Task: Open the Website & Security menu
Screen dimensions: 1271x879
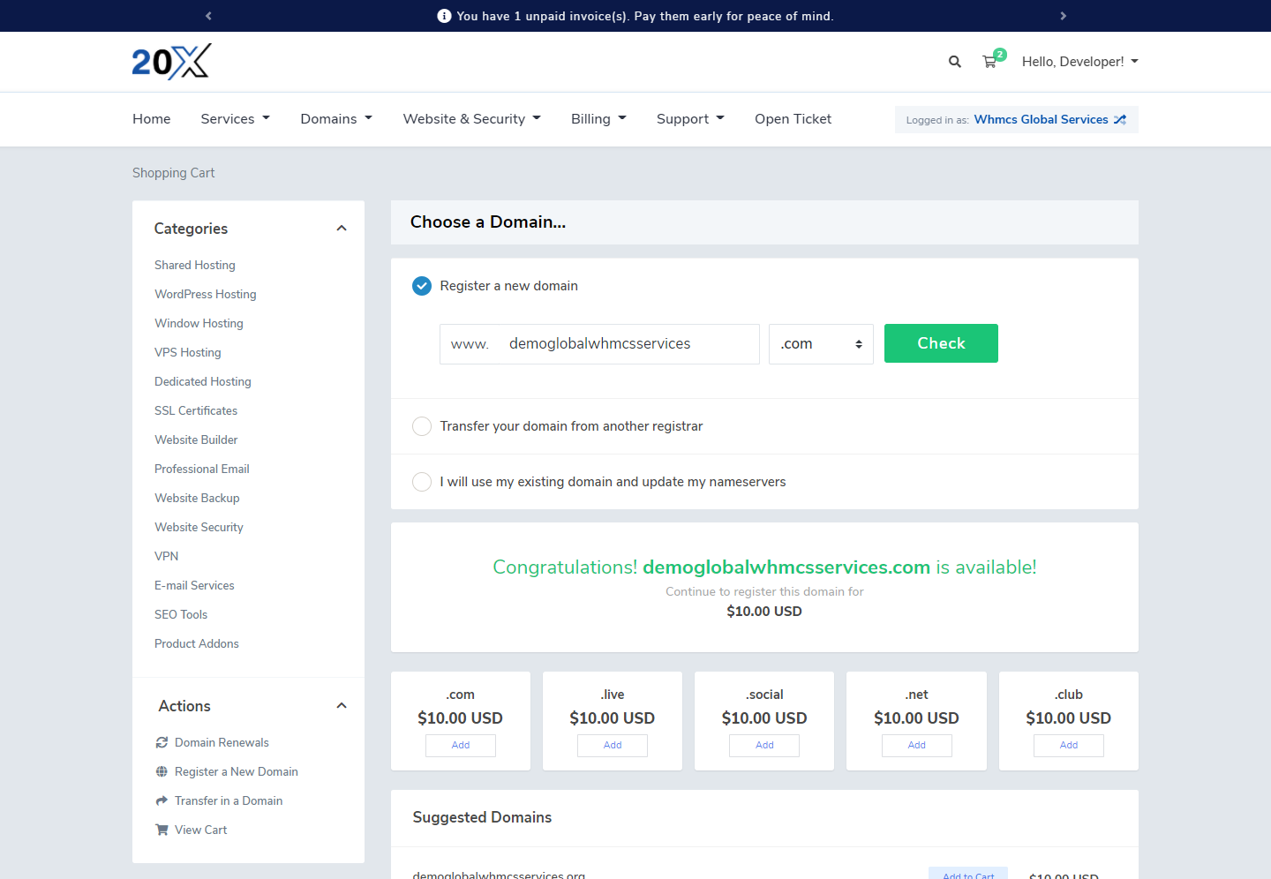Action: (471, 119)
